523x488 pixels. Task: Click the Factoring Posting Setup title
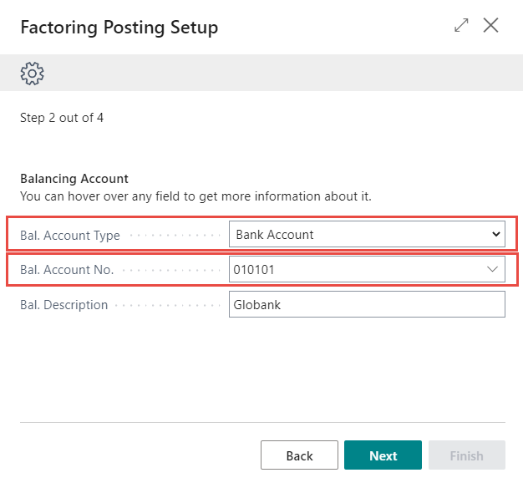click(119, 27)
